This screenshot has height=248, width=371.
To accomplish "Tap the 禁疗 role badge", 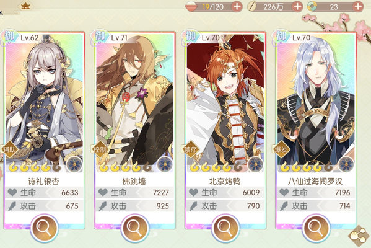I will [x=191, y=149].
